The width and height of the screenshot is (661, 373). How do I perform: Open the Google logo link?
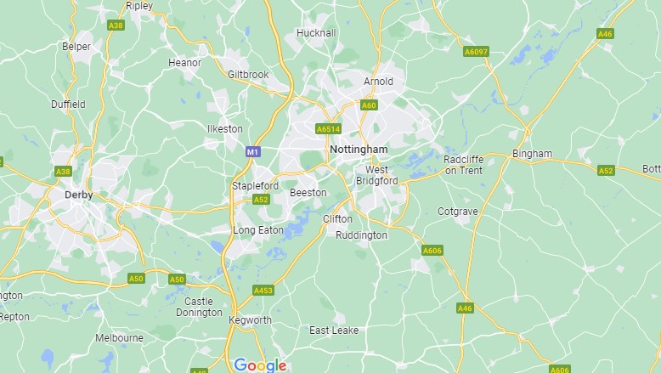pos(260,365)
